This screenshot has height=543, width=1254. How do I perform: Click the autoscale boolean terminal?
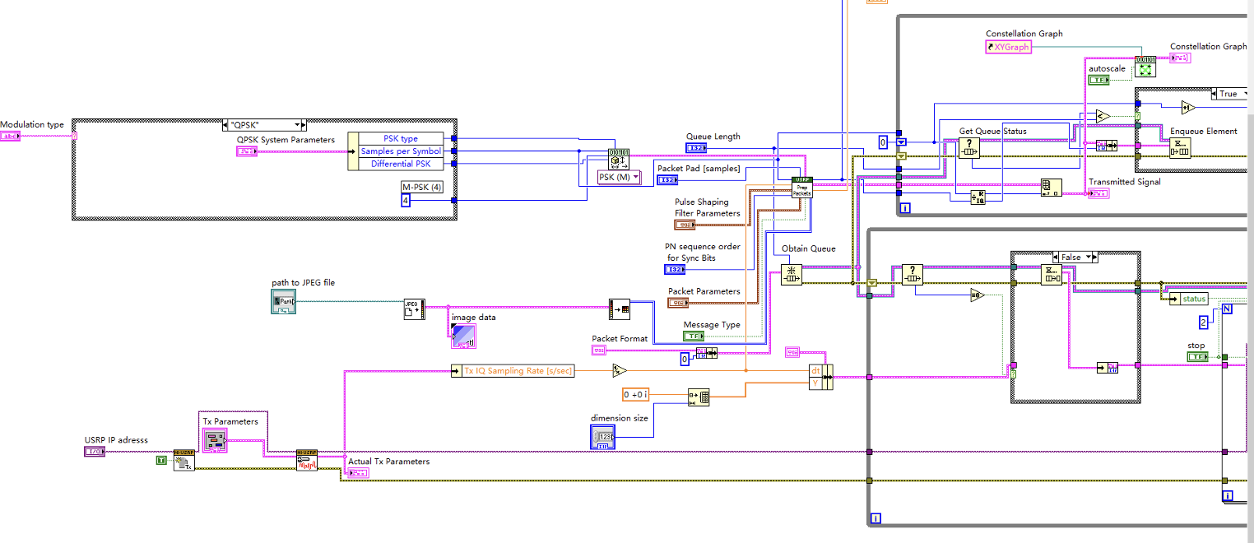point(1099,81)
